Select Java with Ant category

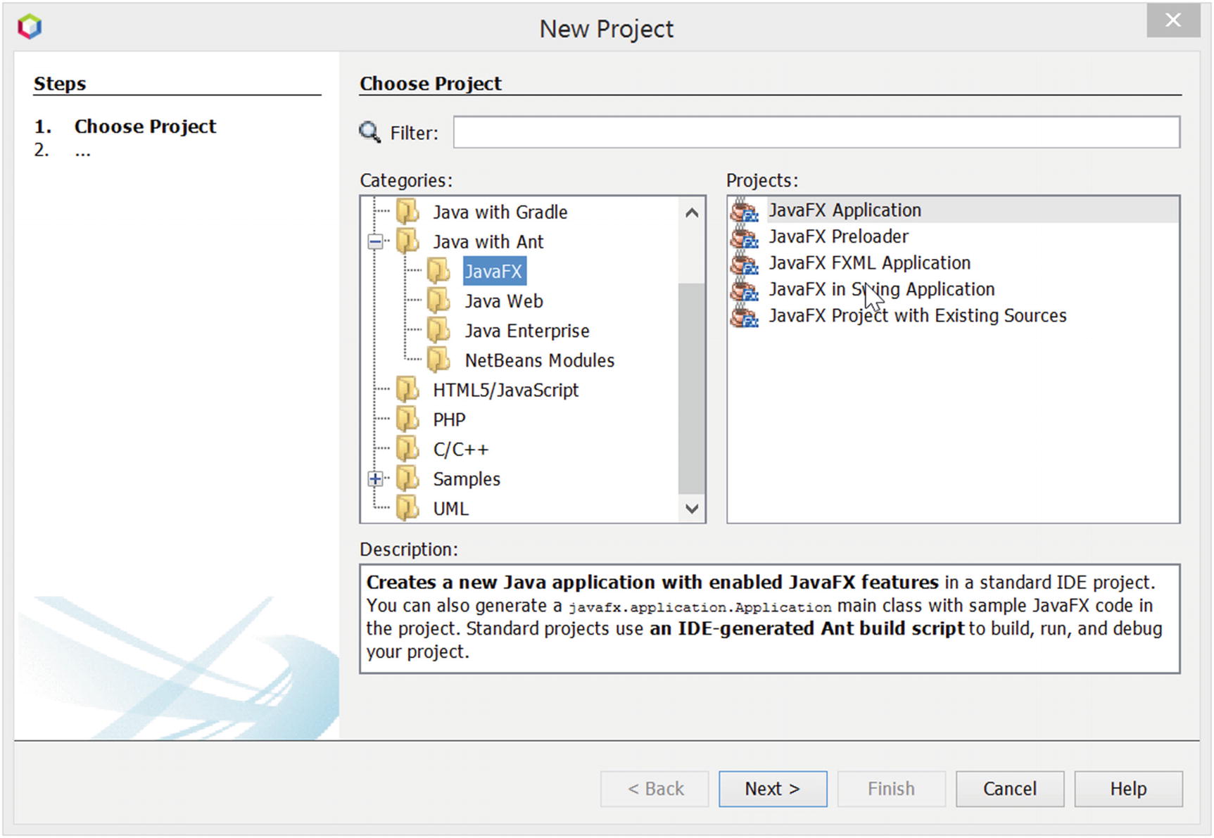[x=488, y=241]
